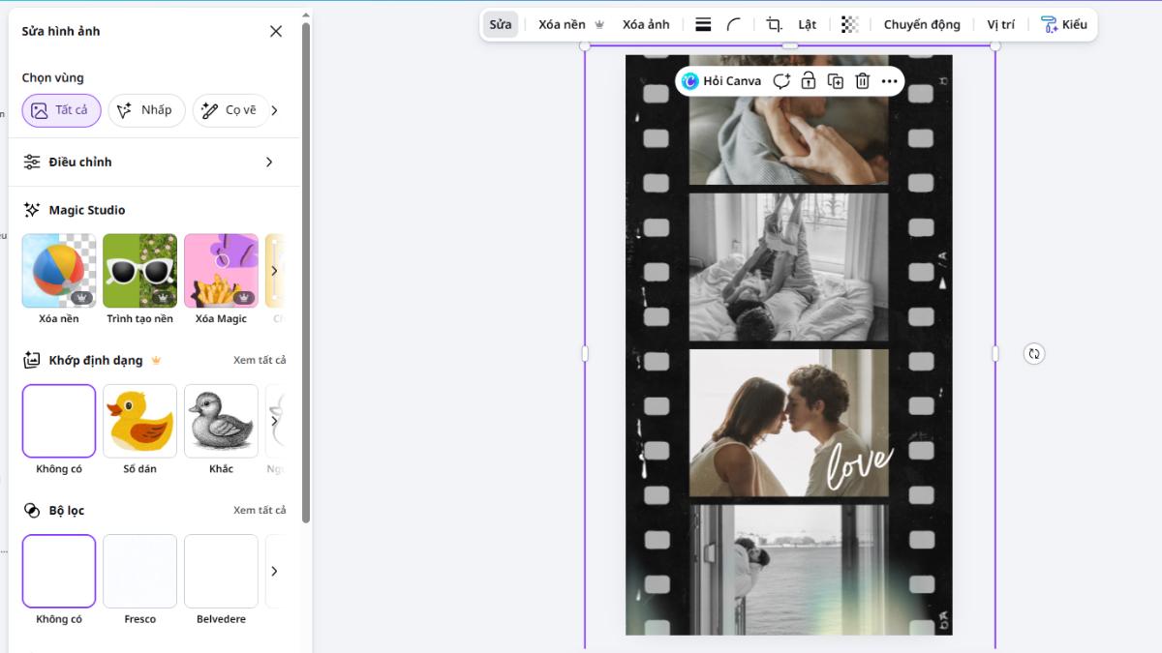Viewport: 1162px width, 653px height.
Task: Select the corner rounding icon
Action: click(x=734, y=25)
